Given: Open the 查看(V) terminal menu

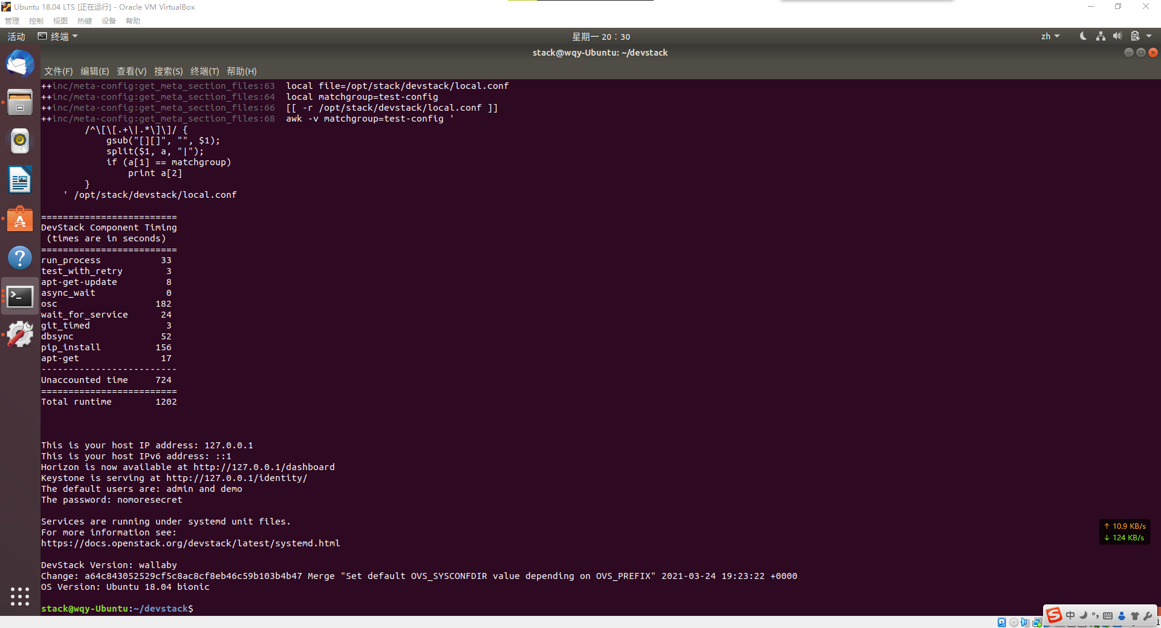Looking at the screenshot, I should (x=131, y=71).
